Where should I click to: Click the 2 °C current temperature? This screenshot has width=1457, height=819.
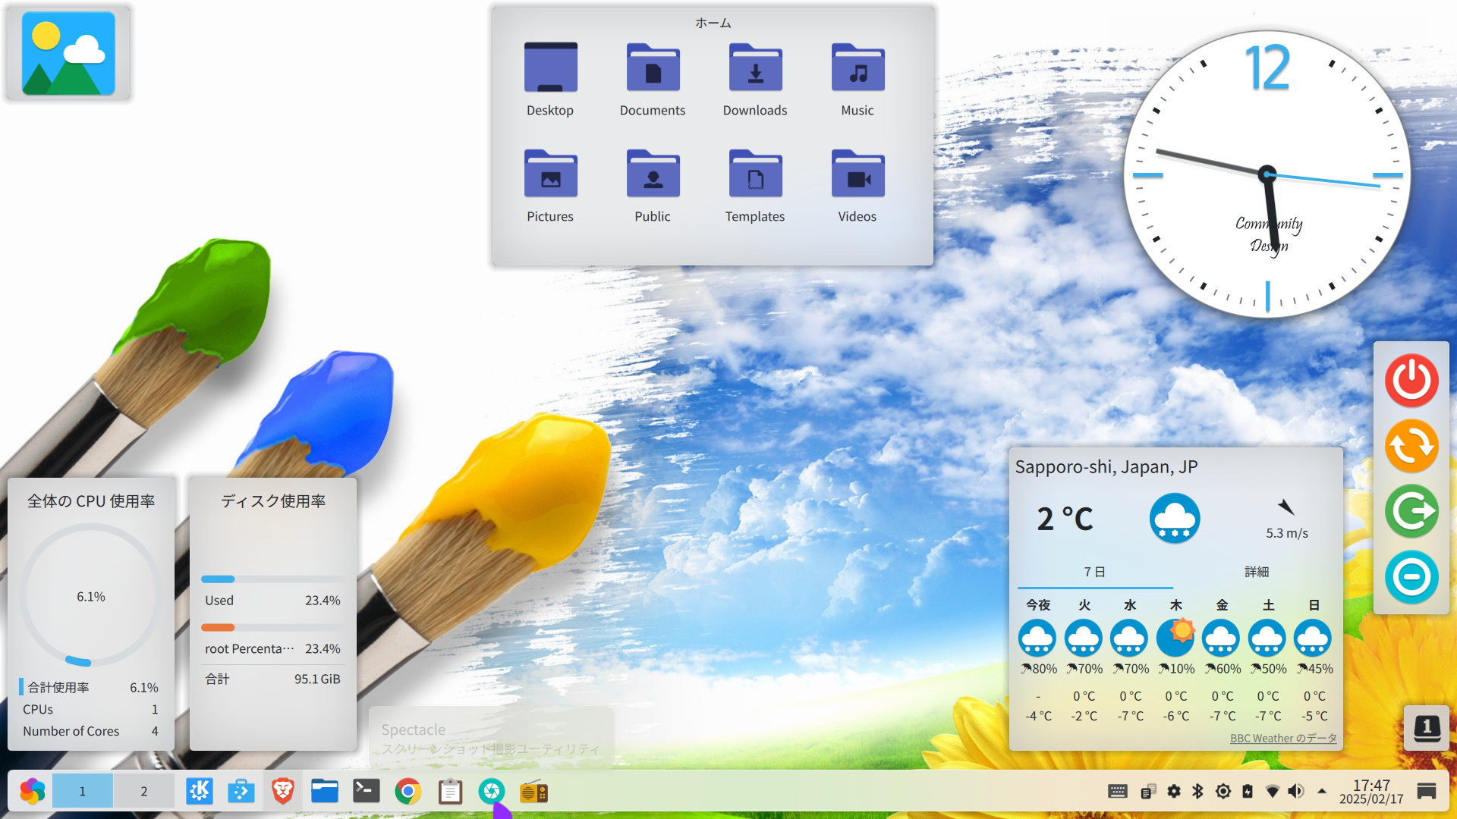(x=1065, y=519)
